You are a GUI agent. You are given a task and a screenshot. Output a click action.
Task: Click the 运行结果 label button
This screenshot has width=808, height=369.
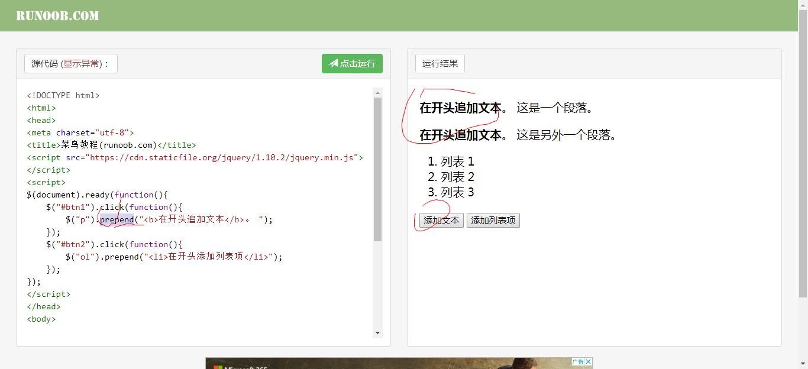[440, 64]
